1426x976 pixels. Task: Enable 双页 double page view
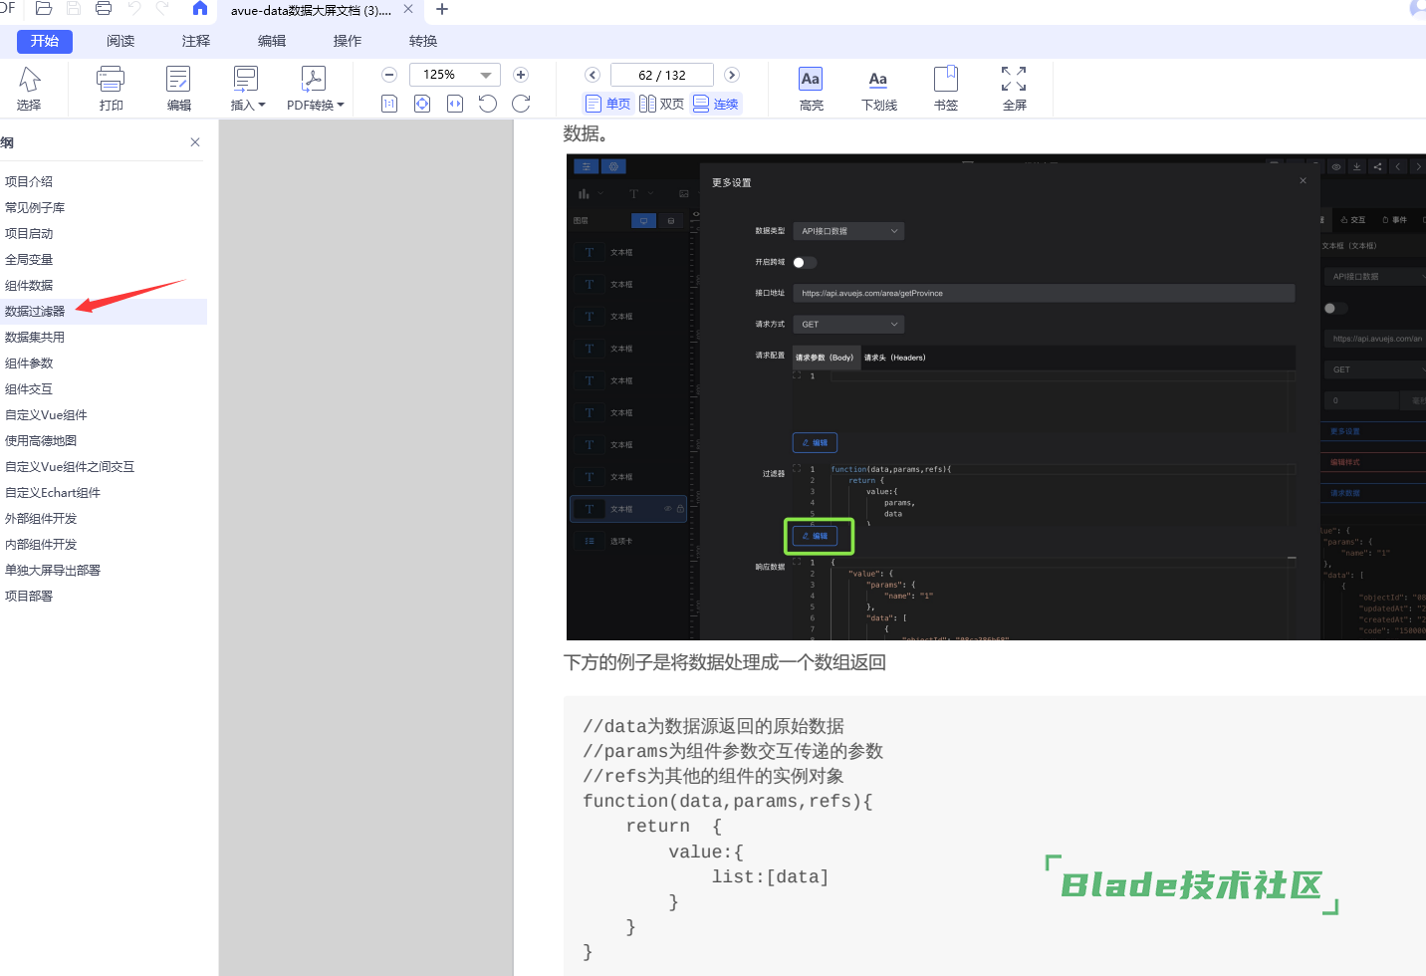[x=662, y=104]
